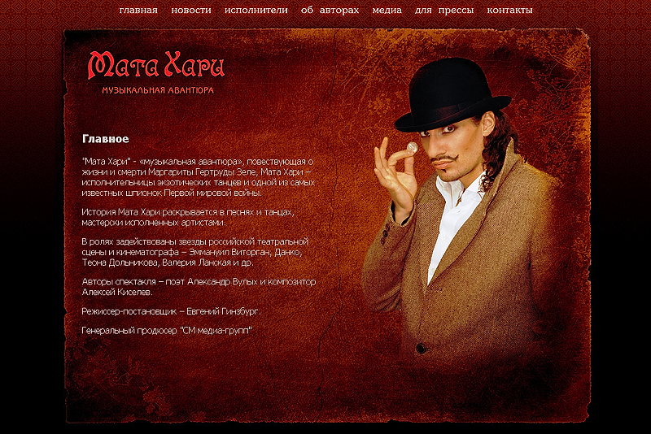651x434 pixels.
Task: Open the медиа section
Action: [x=387, y=10]
